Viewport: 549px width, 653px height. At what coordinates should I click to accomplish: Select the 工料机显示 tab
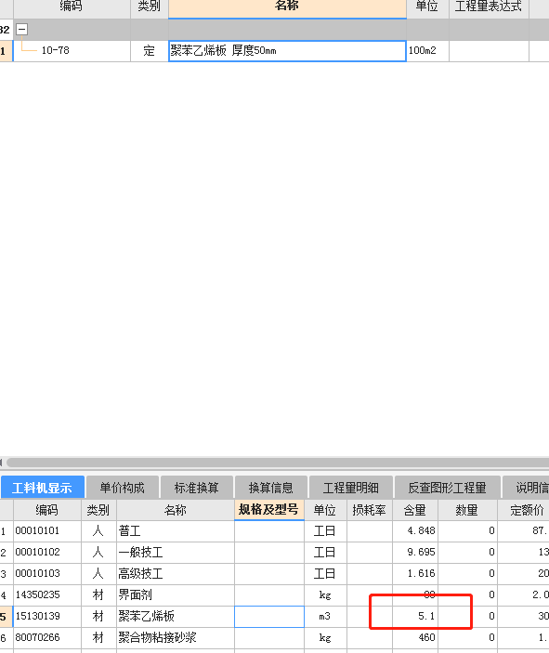(x=43, y=488)
